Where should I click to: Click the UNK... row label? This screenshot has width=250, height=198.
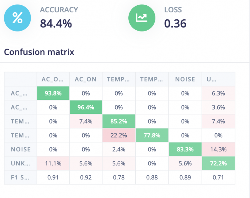point(21,163)
